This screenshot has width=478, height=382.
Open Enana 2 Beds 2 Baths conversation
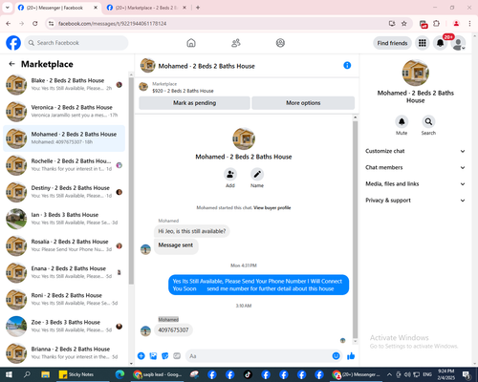(x=64, y=272)
